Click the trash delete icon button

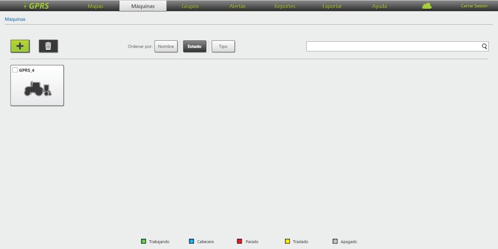point(48,46)
